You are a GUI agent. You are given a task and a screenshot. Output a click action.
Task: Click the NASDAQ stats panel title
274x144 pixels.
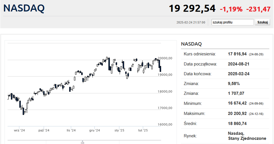click(191, 44)
